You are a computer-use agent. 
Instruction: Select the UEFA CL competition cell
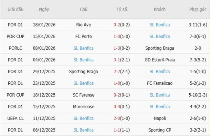[16, 118]
